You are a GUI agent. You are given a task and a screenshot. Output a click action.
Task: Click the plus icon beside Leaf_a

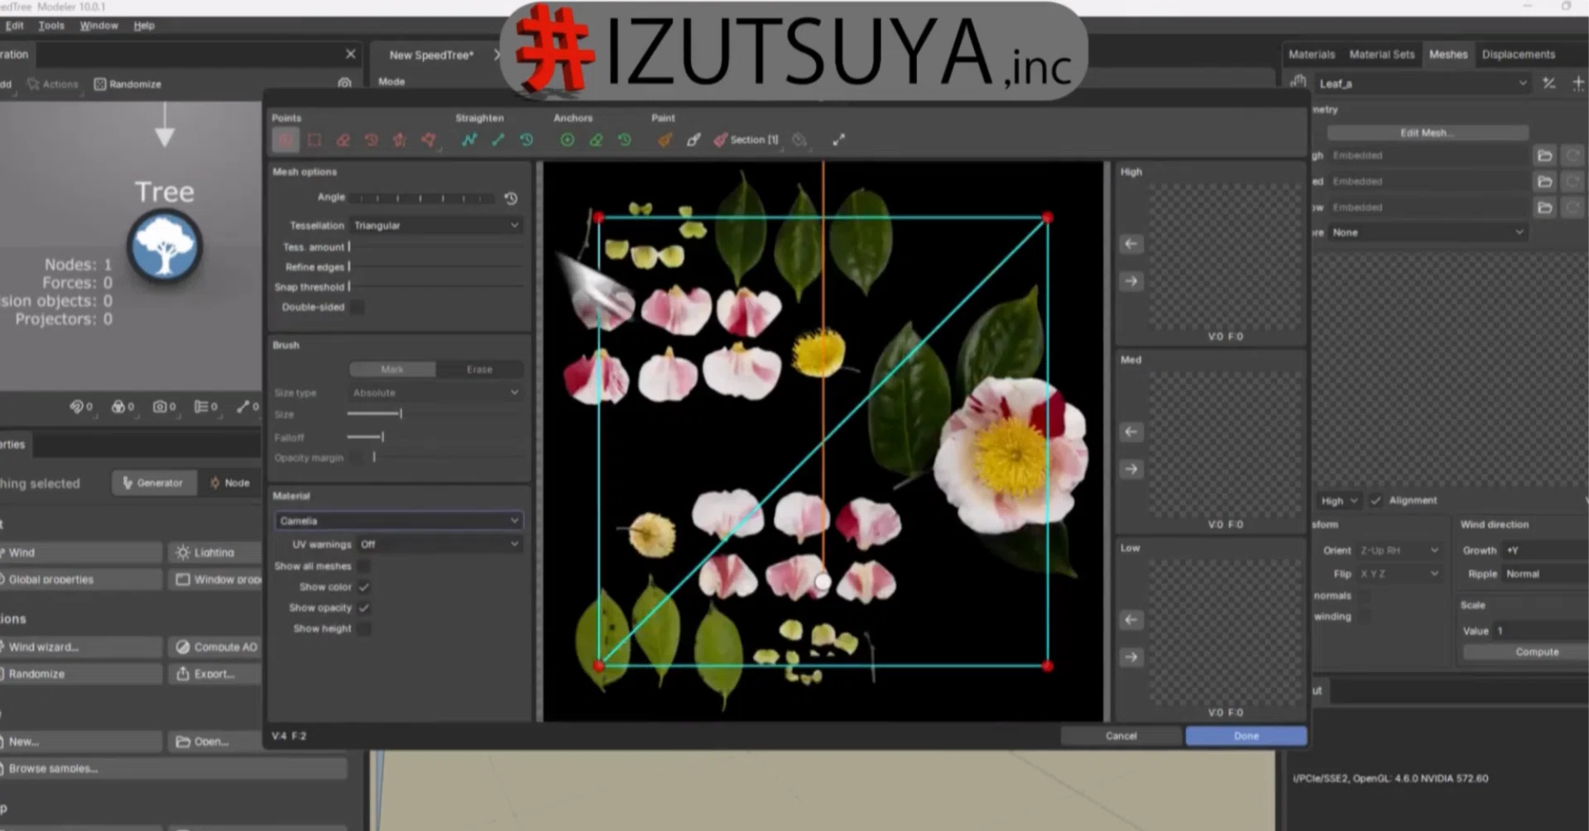(1577, 84)
